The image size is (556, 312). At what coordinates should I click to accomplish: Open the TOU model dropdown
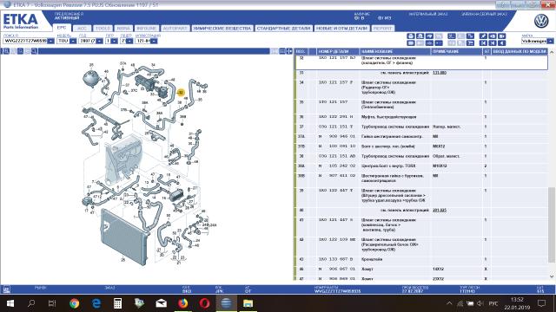pos(73,41)
